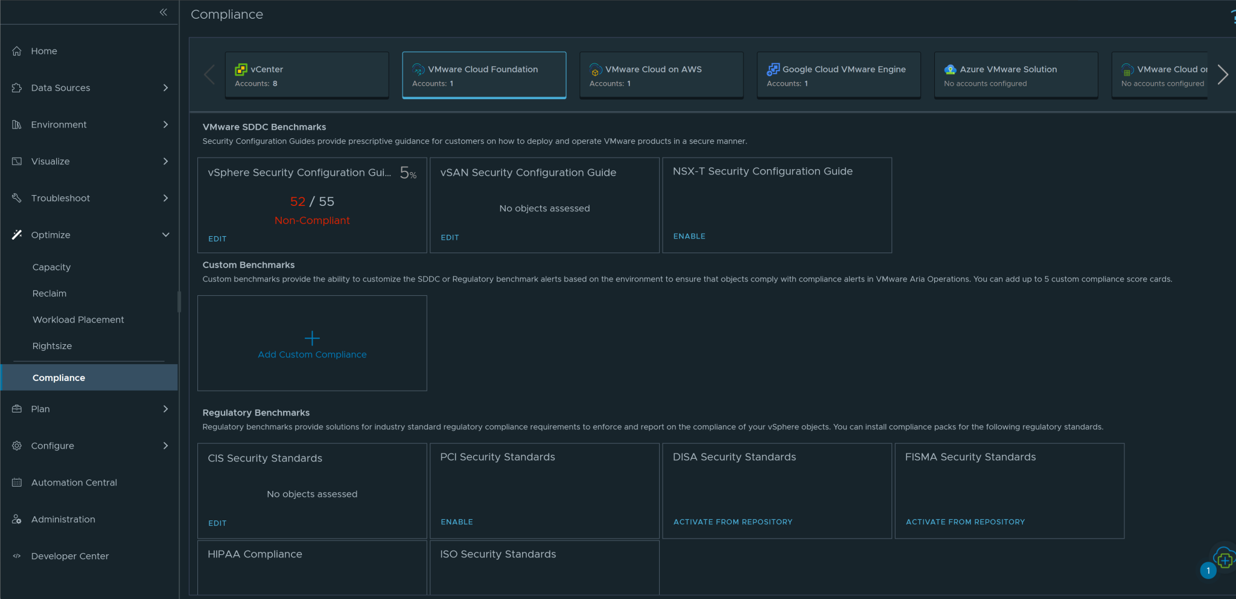Viewport: 1236px width, 599px height.
Task: Open the Rightsize menu item
Action: coord(52,346)
